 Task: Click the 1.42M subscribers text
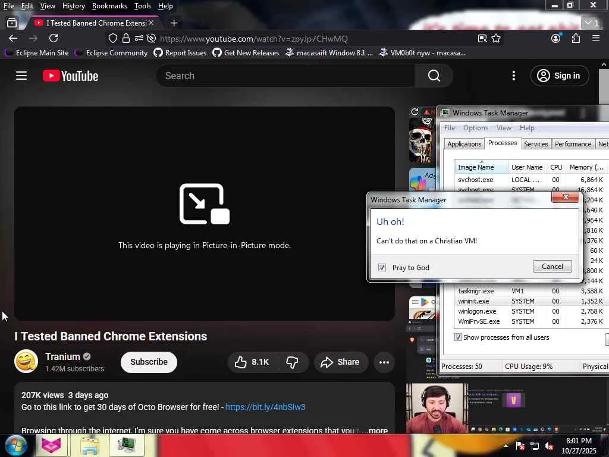(x=74, y=368)
